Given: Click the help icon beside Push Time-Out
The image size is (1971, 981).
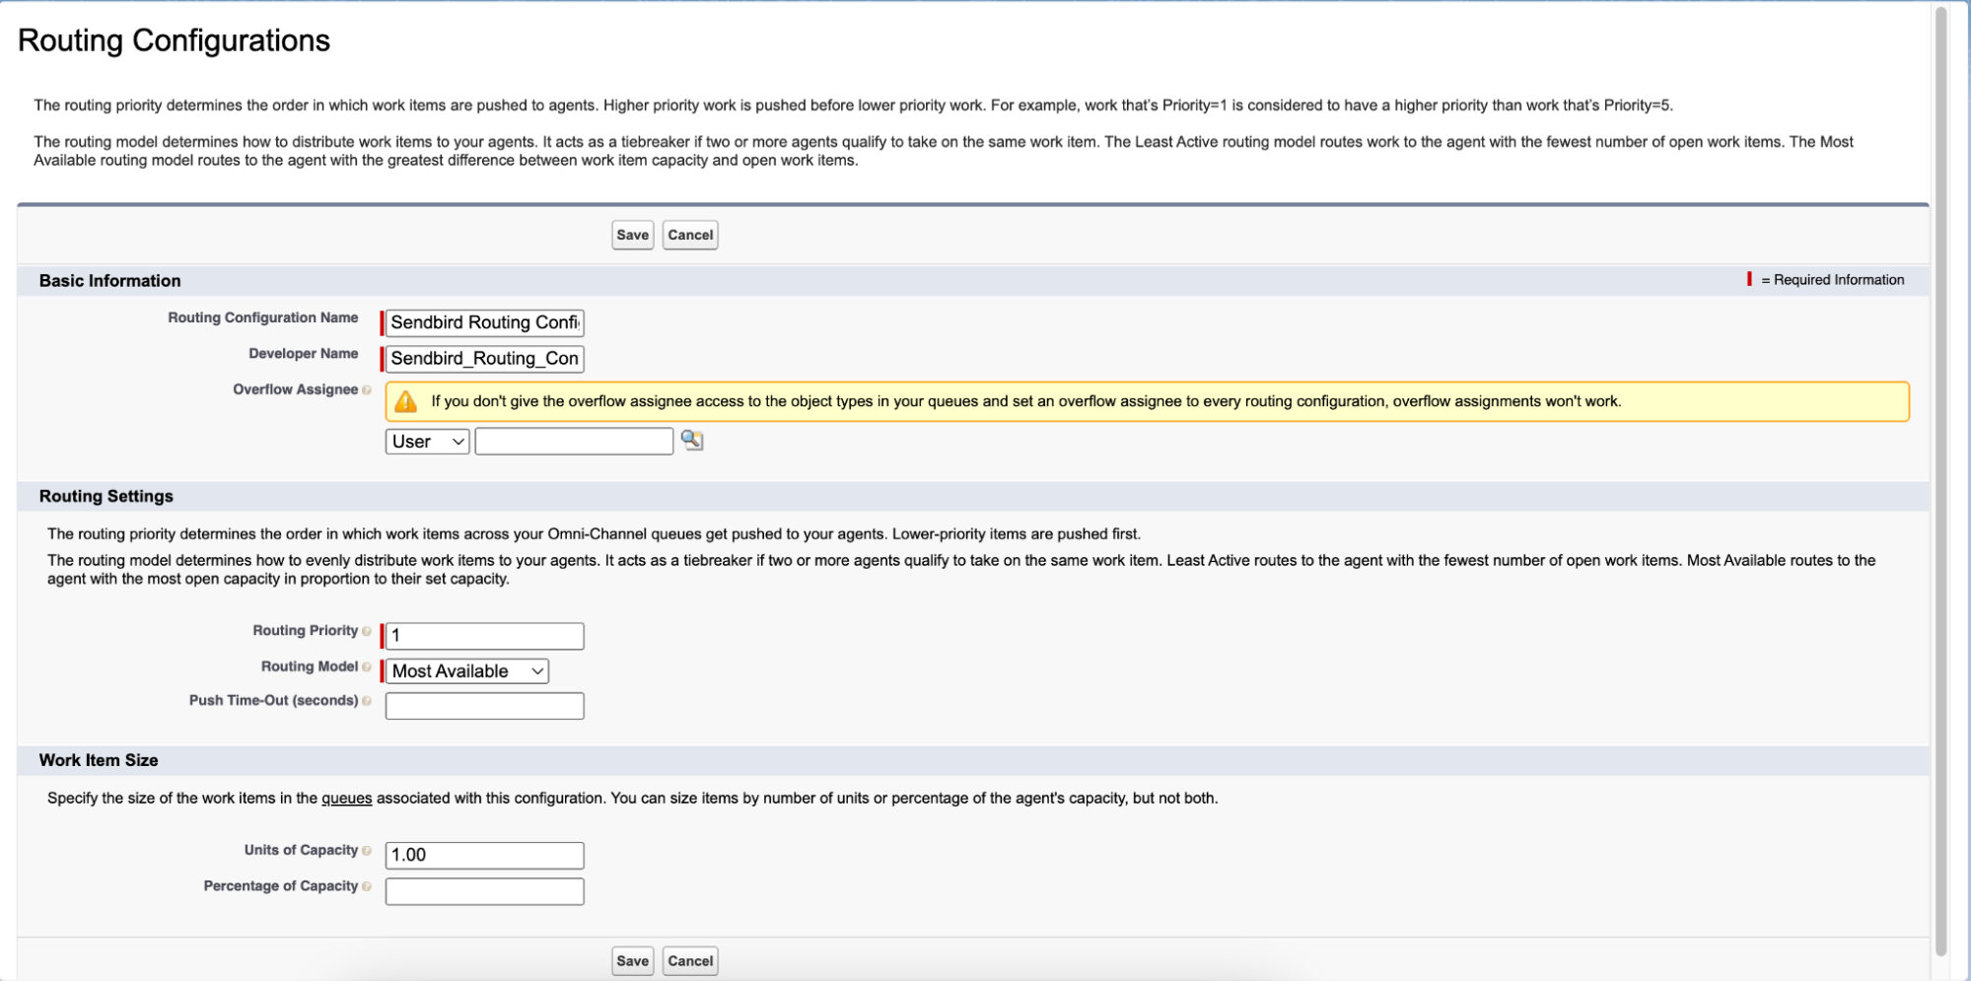Looking at the screenshot, I should pos(366,701).
